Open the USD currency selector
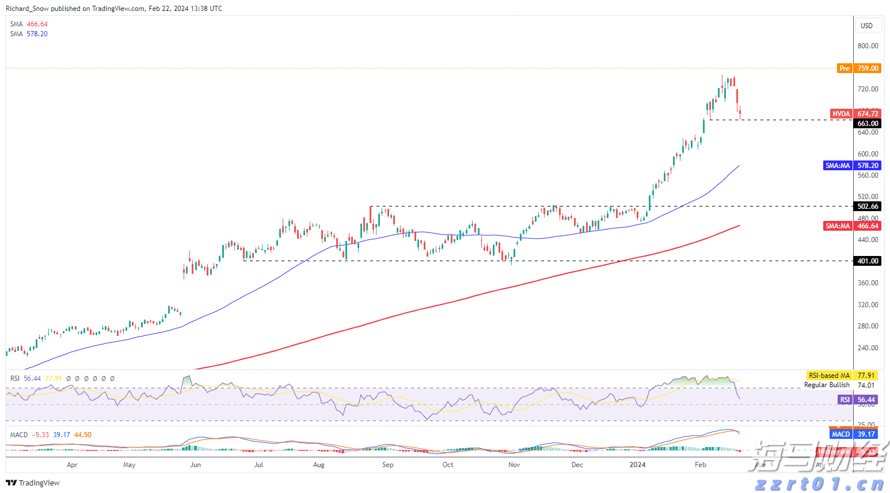890x493 pixels. (868, 25)
